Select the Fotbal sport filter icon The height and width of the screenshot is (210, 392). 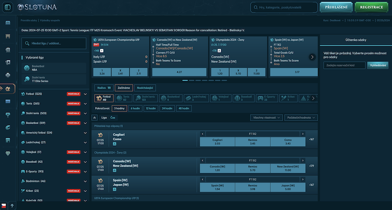pyautogui.click(x=103, y=98)
